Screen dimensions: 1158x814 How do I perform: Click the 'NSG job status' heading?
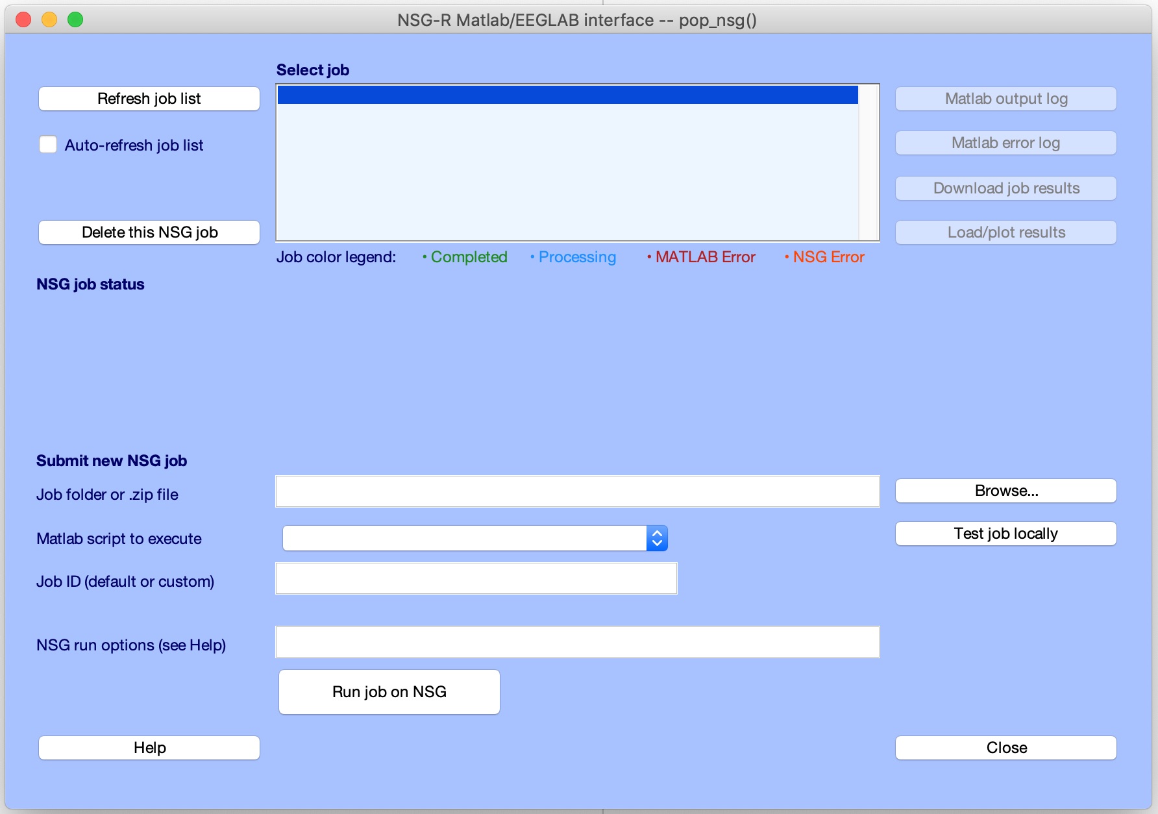point(90,284)
